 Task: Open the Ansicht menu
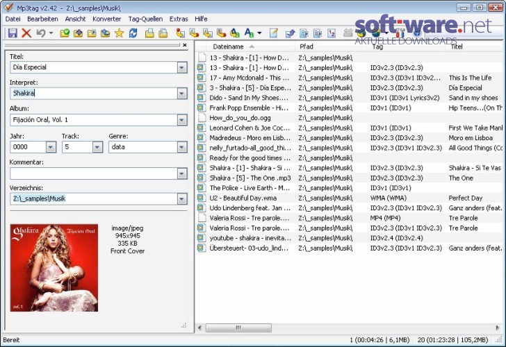pyautogui.click(x=75, y=19)
